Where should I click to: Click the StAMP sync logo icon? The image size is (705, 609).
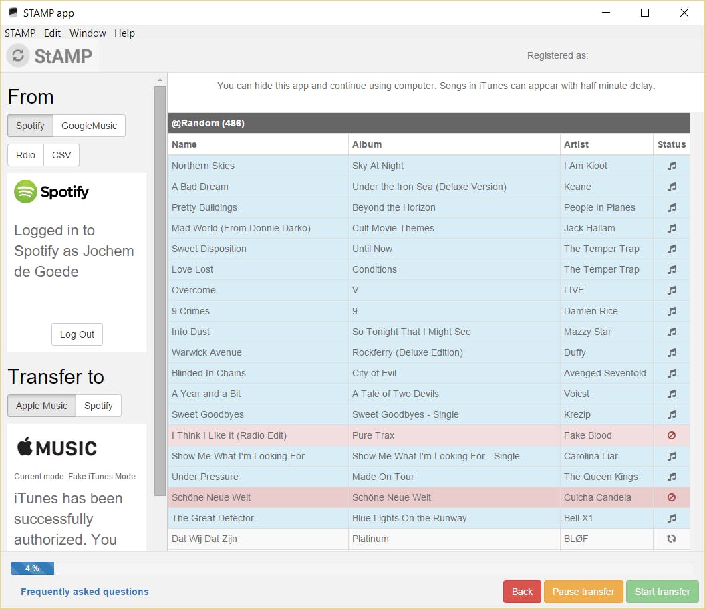(18, 56)
